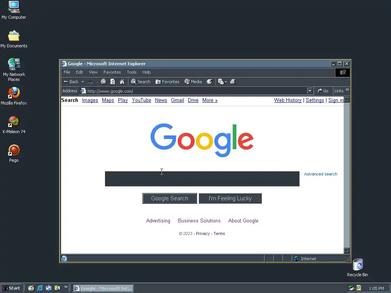Viewport: 391px width, 293px height.
Task: Open the Favorites pane from toolbar
Action: tap(167, 82)
